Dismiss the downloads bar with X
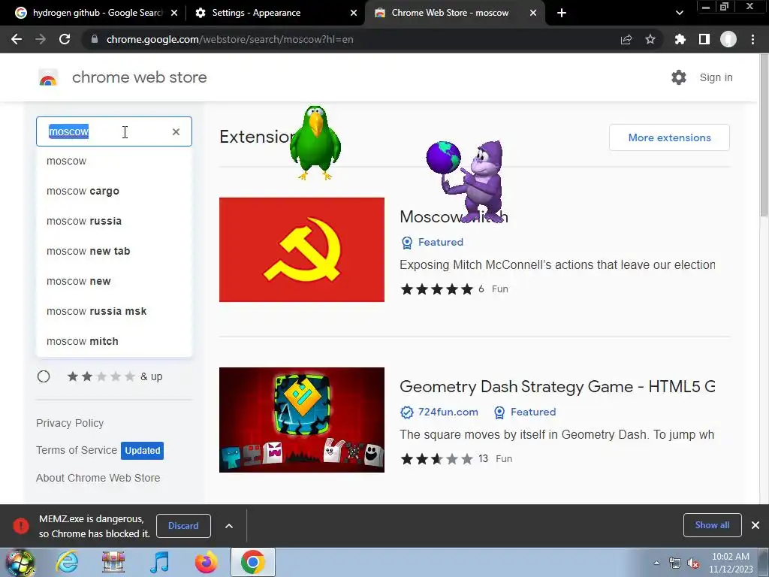The height and width of the screenshot is (577, 769). (755, 525)
